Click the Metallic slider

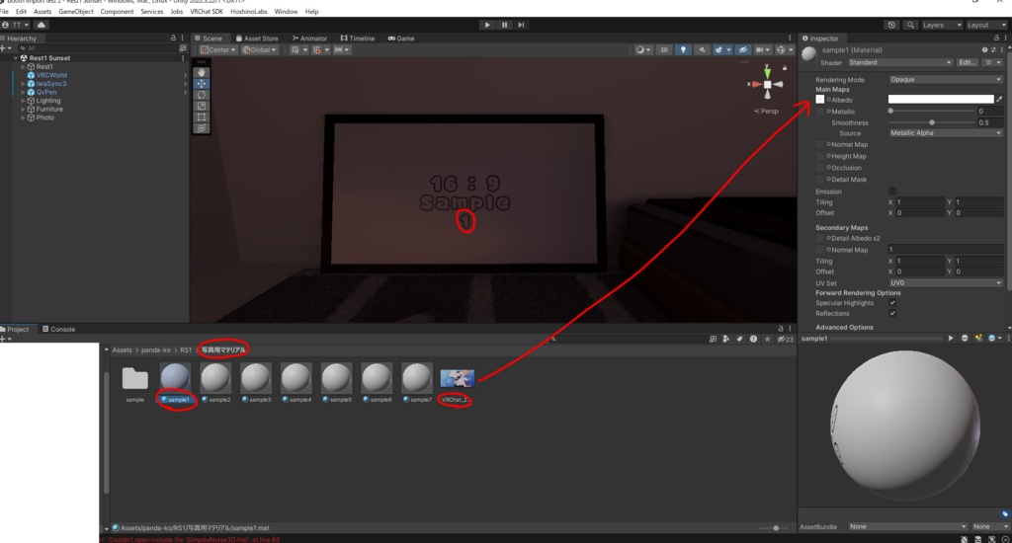(931, 111)
